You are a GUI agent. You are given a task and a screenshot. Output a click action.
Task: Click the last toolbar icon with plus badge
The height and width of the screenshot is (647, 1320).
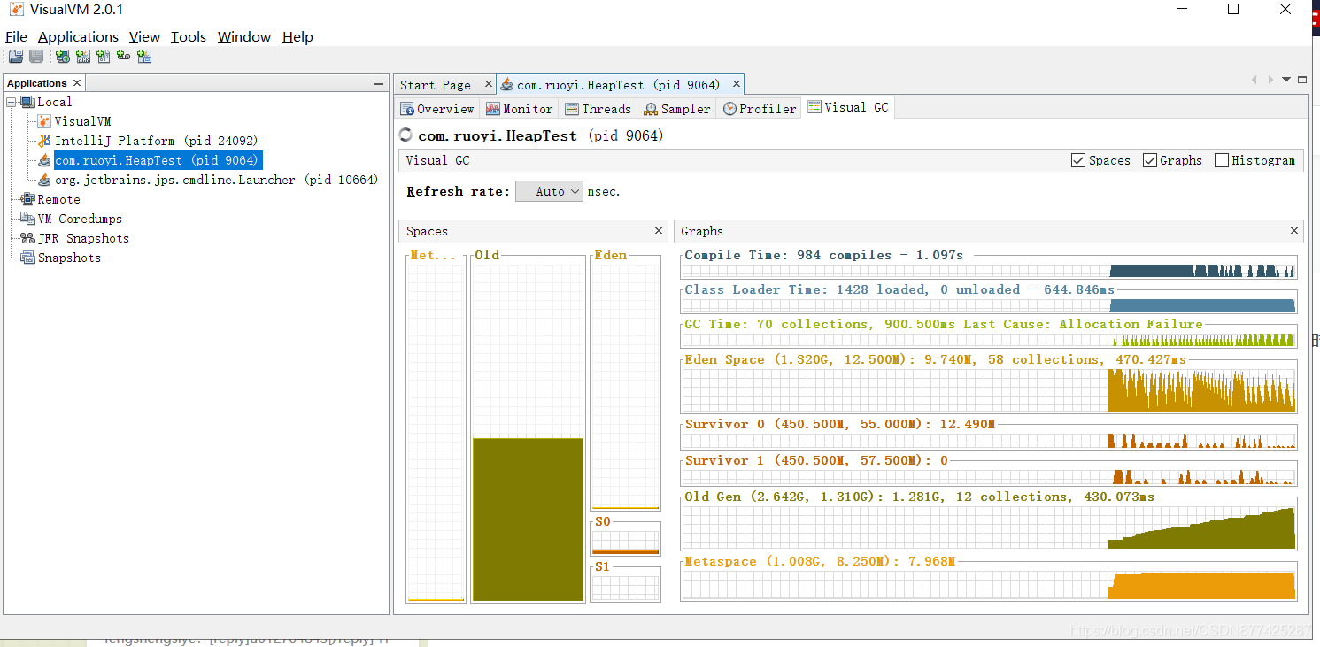point(144,57)
